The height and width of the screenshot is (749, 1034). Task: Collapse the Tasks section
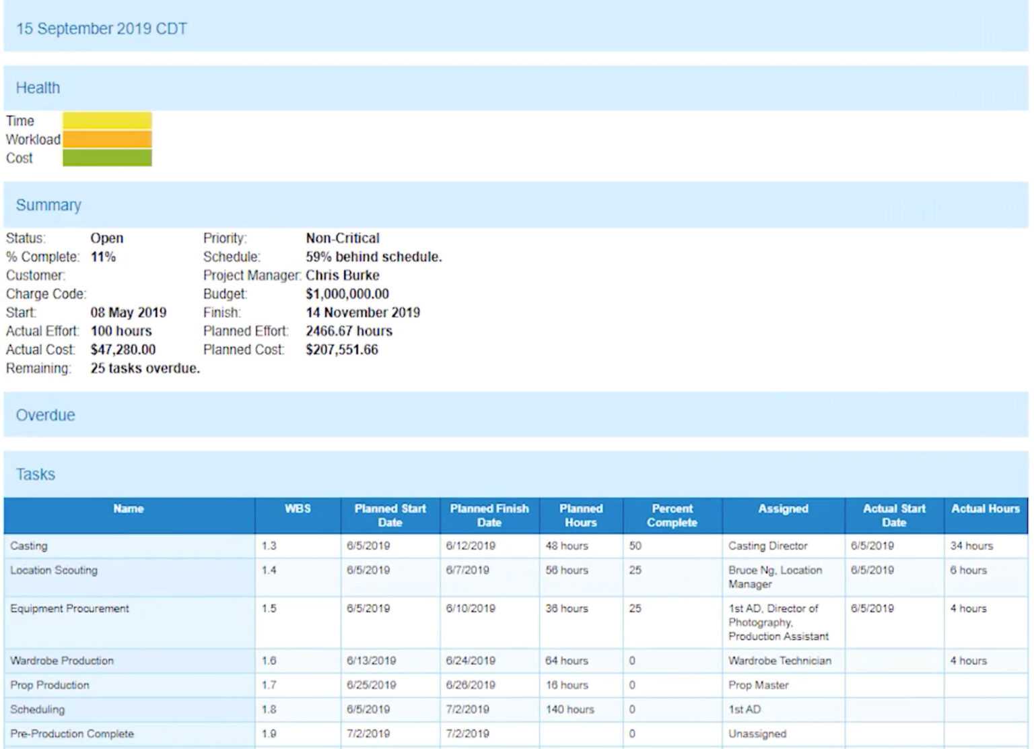[x=34, y=474]
